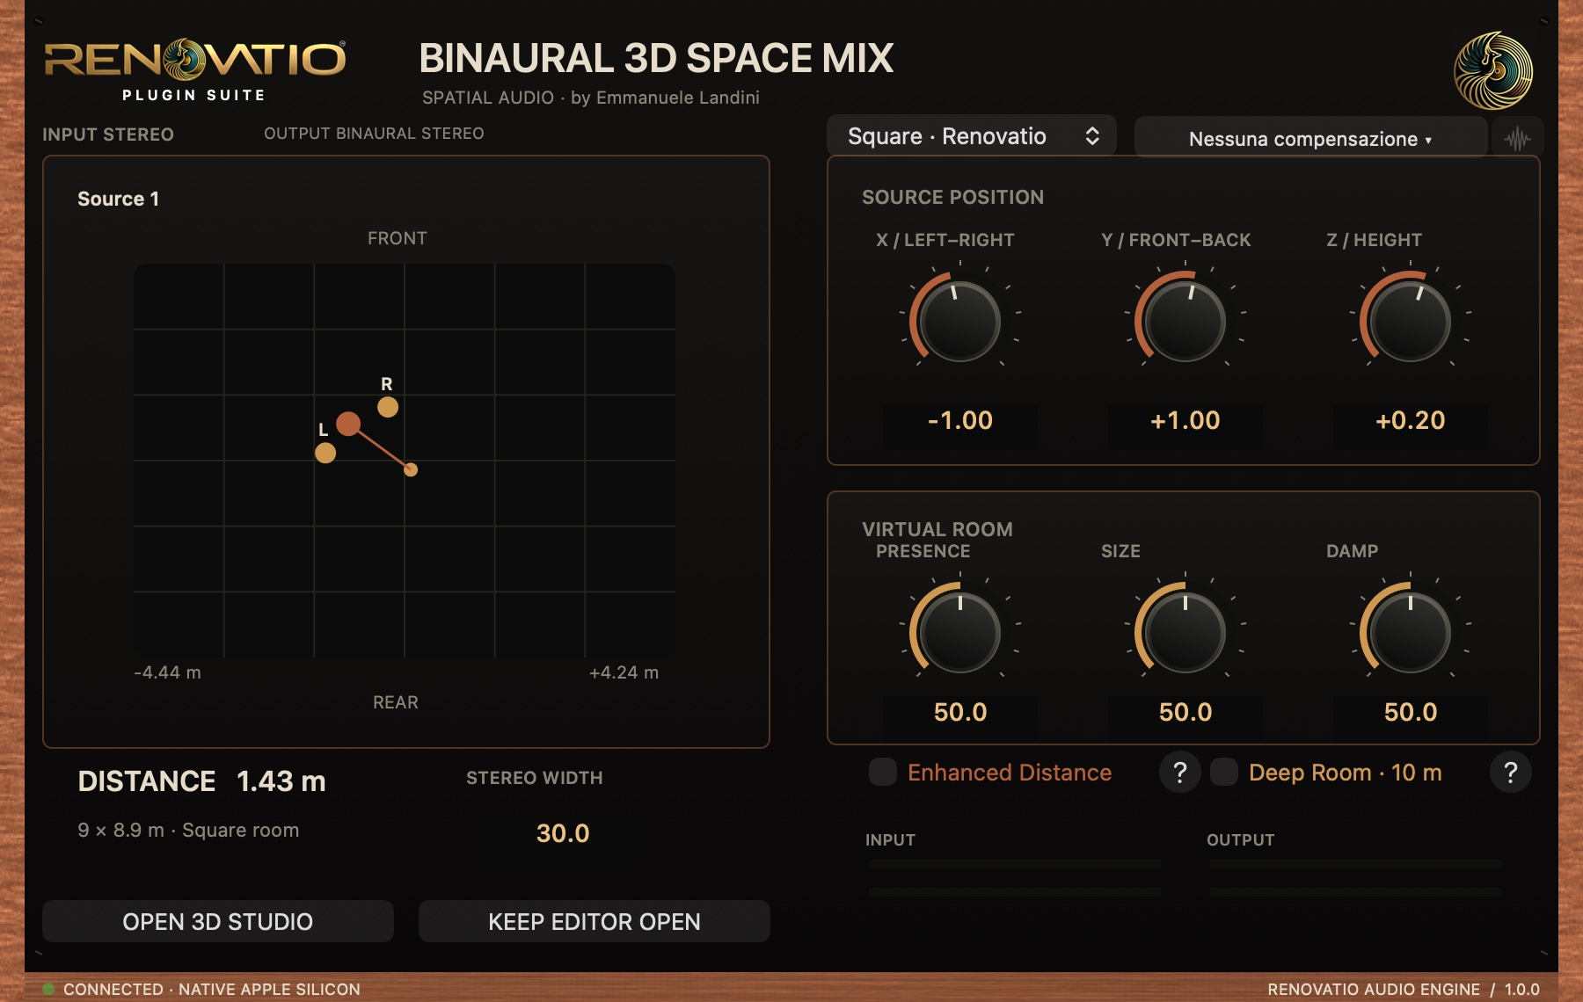Image resolution: width=1583 pixels, height=1002 pixels.
Task: Click the OUTPUT BINAURAL STEREO label
Action: (374, 134)
